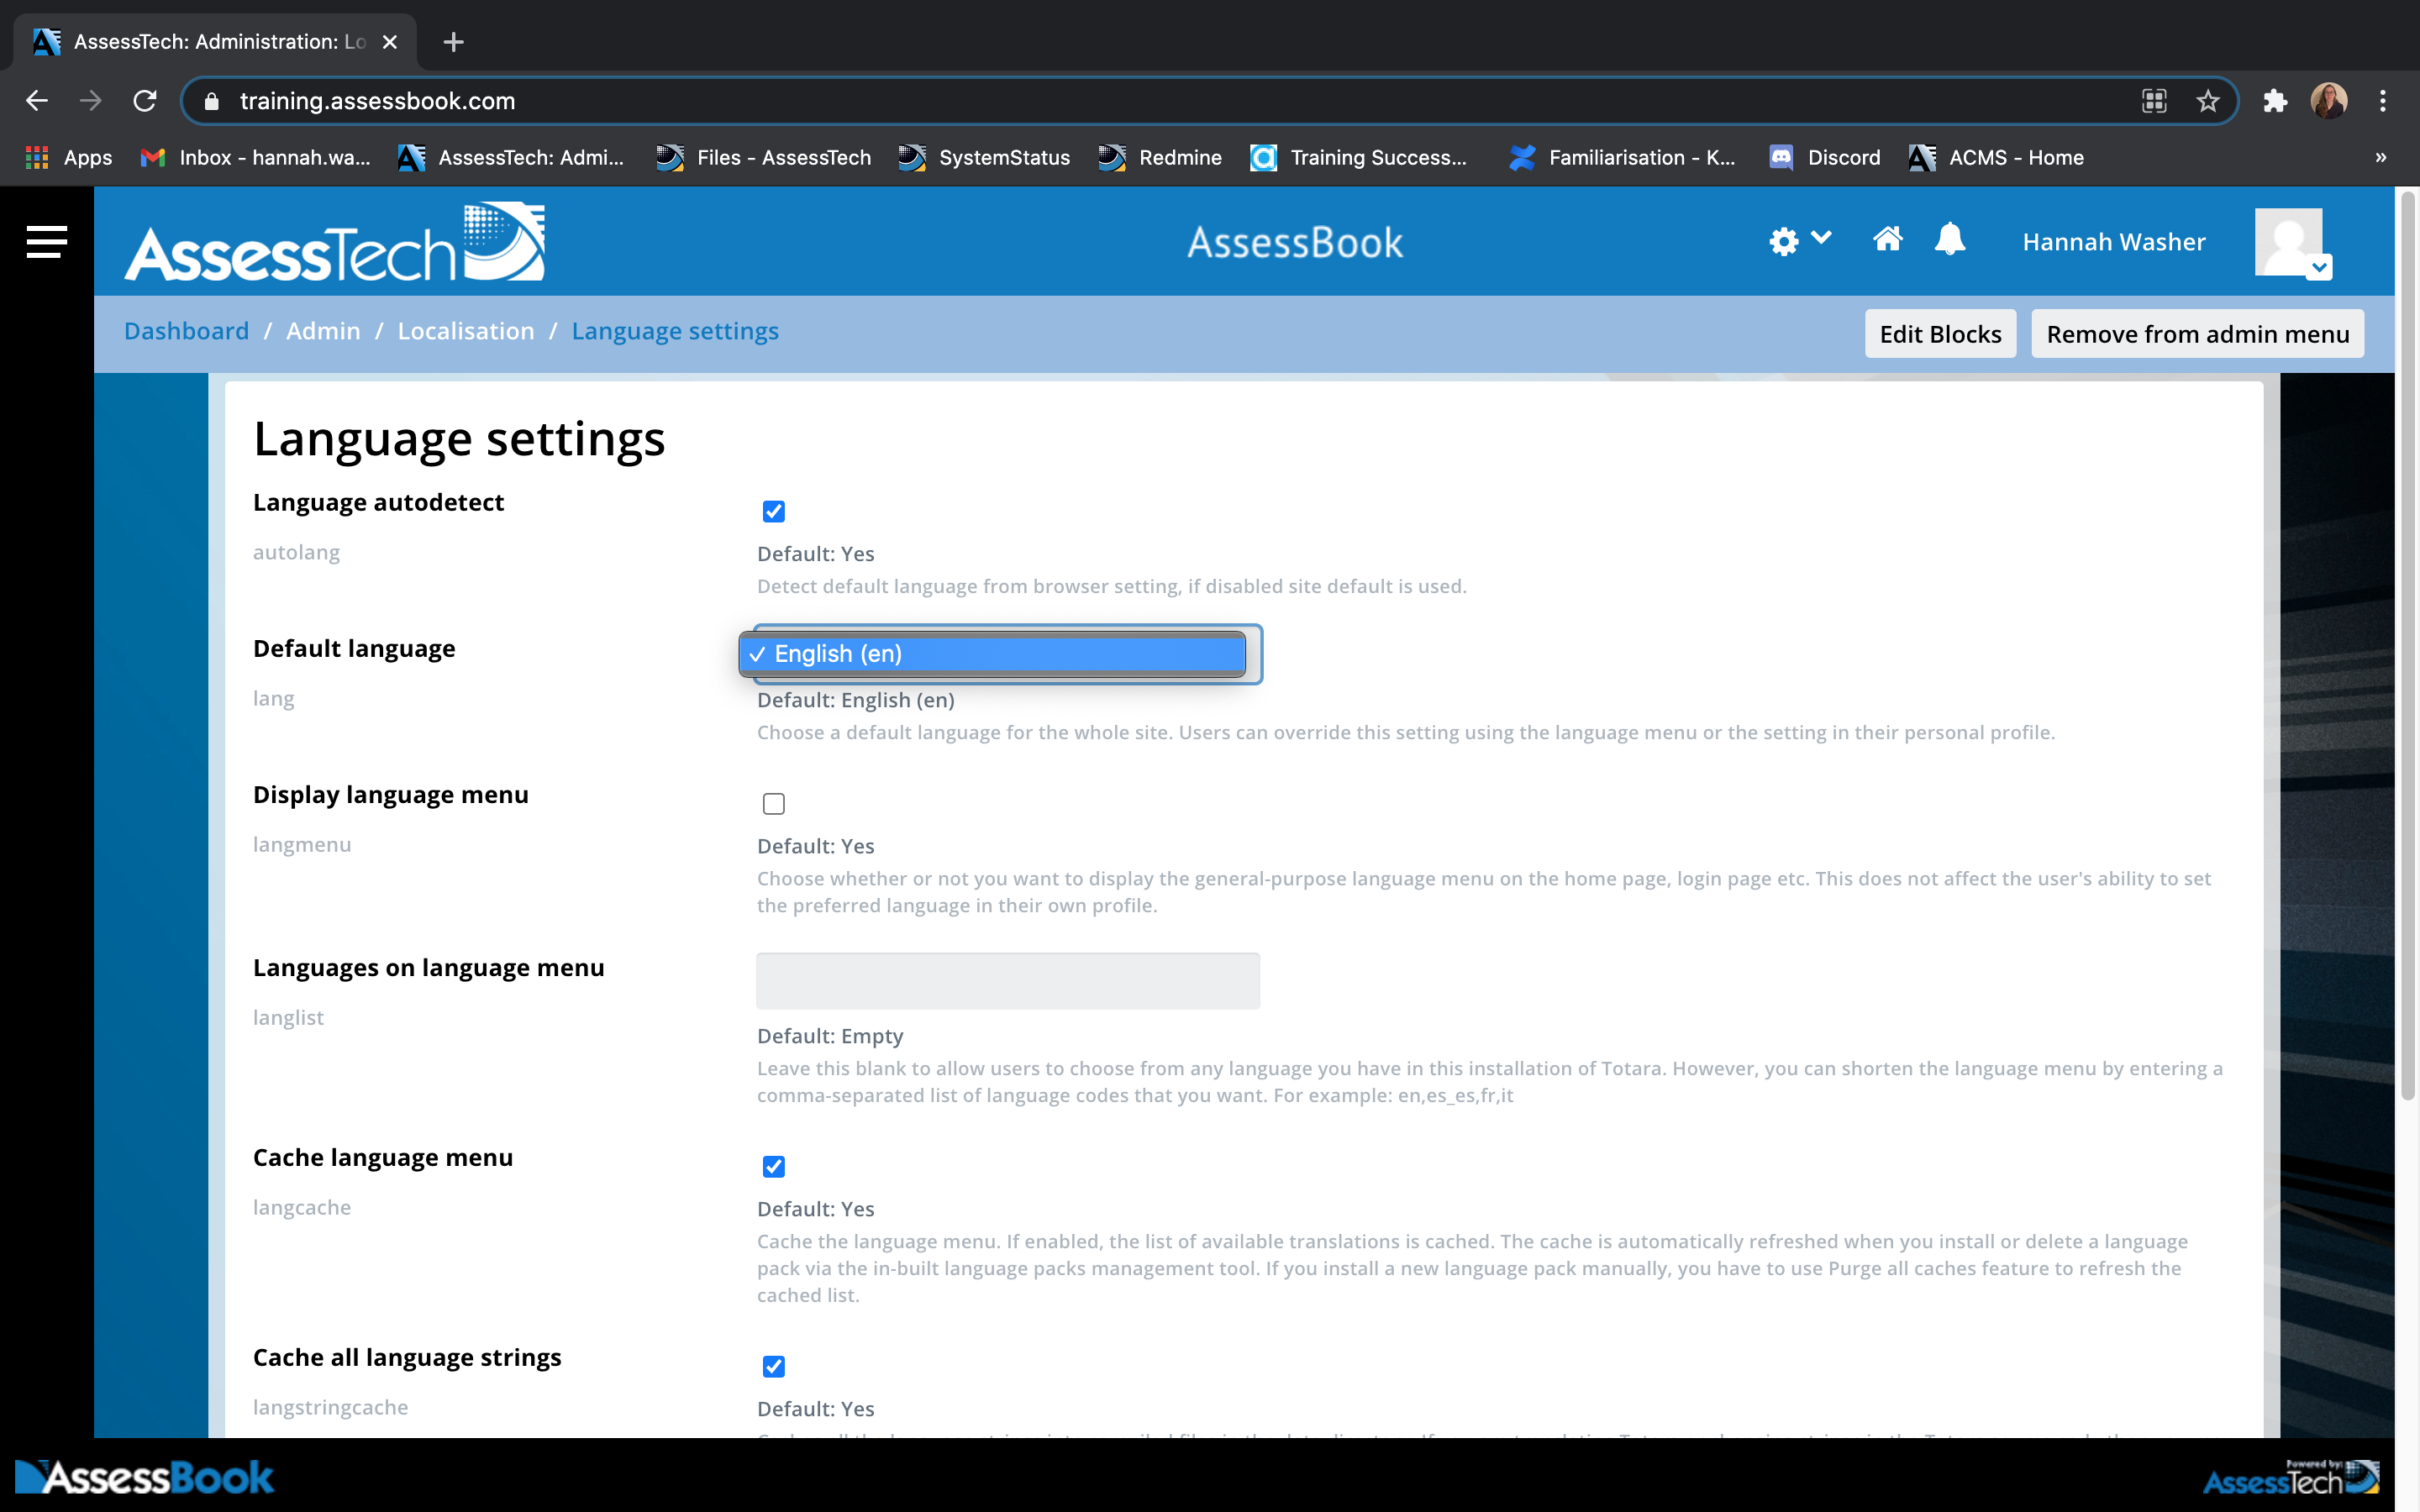The image size is (2420, 1512).
Task: Open user avatar profile menu
Action: pyautogui.click(x=2292, y=243)
